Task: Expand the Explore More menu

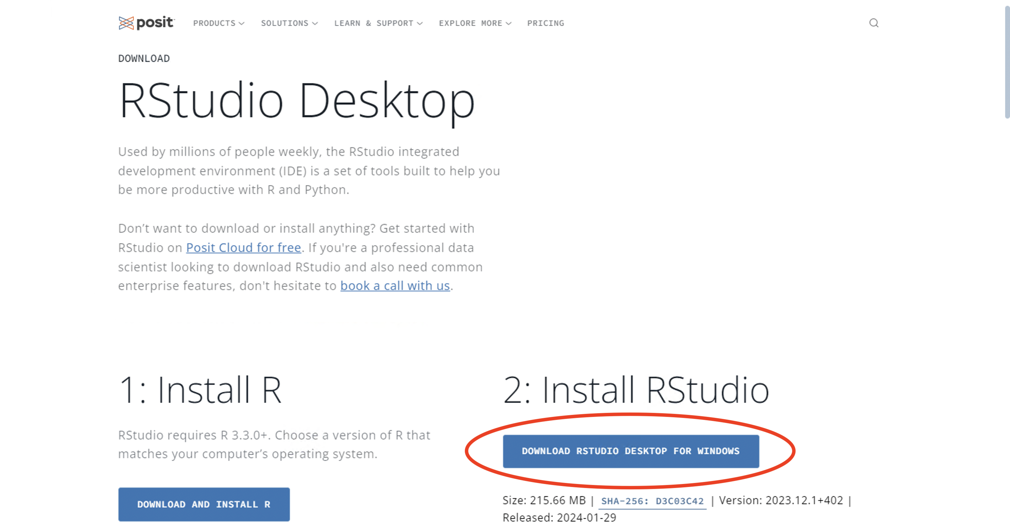Action: click(x=475, y=23)
